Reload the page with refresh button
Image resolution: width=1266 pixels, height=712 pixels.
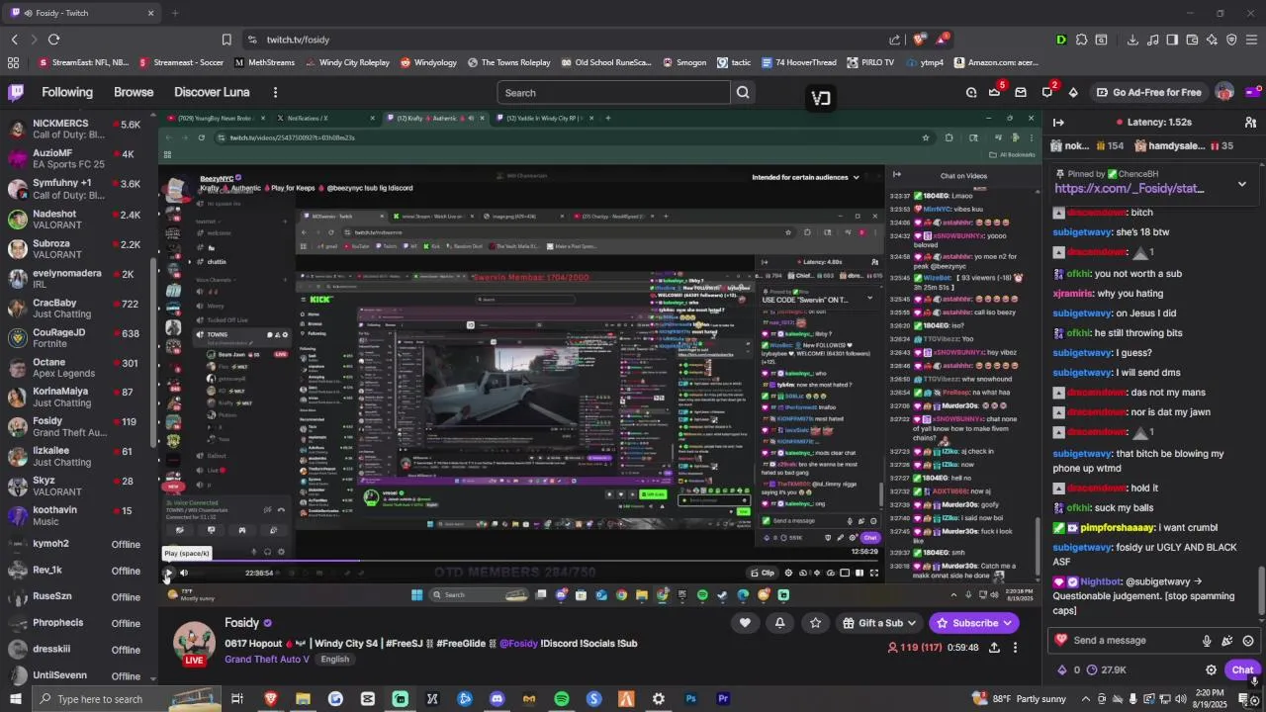(53, 40)
